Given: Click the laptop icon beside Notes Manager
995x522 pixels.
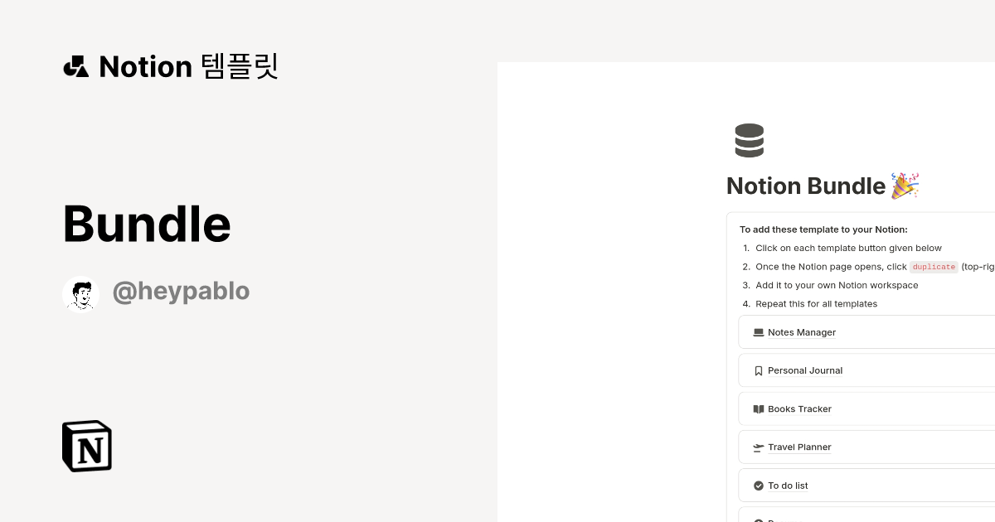Looking at the screenshot, I should 758,332.
